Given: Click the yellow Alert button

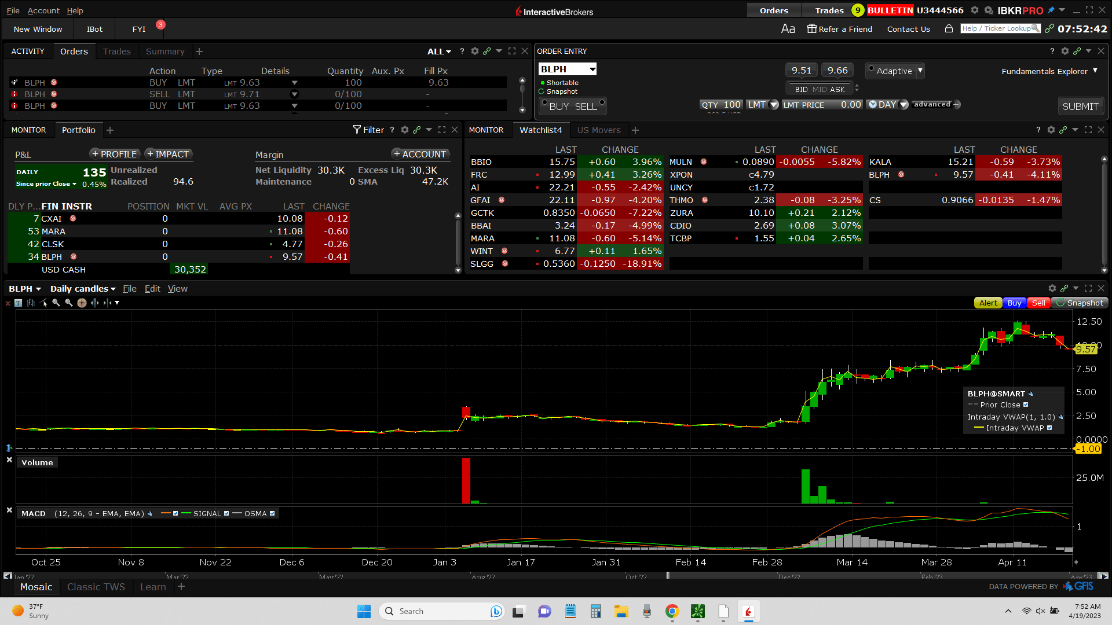Looking at the screenshot, I should tap(988, 303).
